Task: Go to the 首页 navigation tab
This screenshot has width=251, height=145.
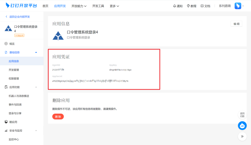Action: (45, 6)
